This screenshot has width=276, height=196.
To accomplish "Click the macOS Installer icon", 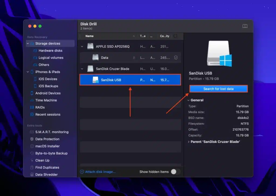I will pyautogui.click(x=32, y=146).
